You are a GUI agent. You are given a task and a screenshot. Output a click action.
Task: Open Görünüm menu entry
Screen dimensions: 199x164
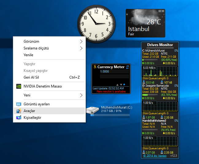tap(49, 41)
